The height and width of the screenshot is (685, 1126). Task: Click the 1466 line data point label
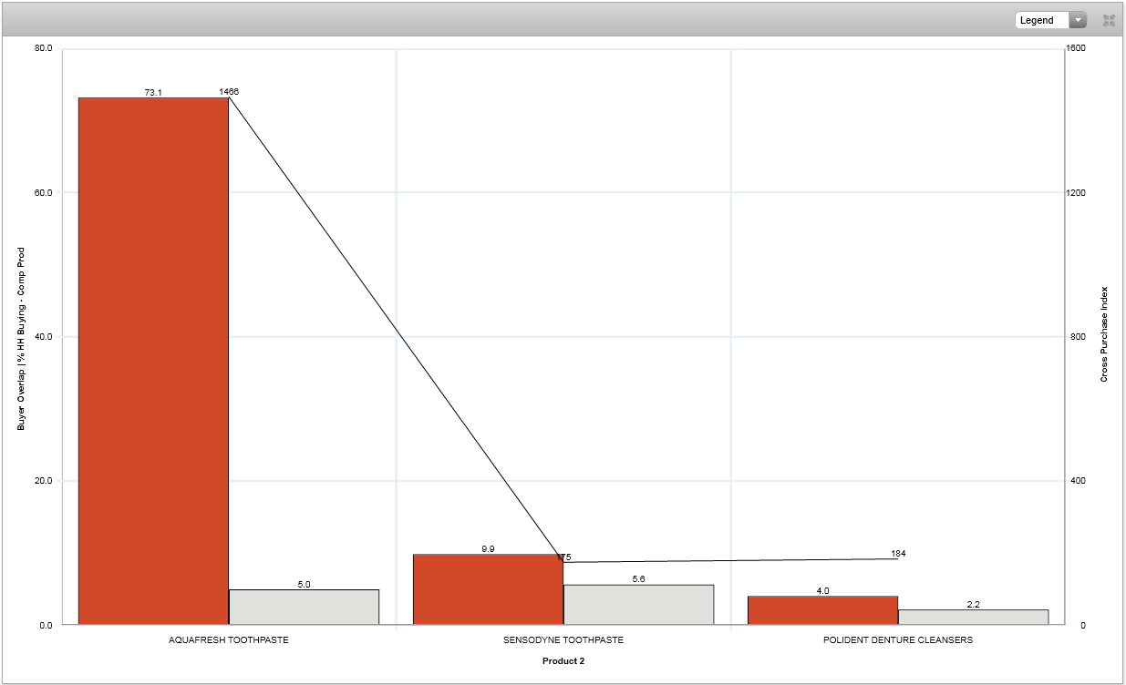coord(229,92)
